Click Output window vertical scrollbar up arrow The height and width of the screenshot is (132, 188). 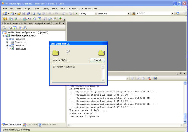click(185, 83)
